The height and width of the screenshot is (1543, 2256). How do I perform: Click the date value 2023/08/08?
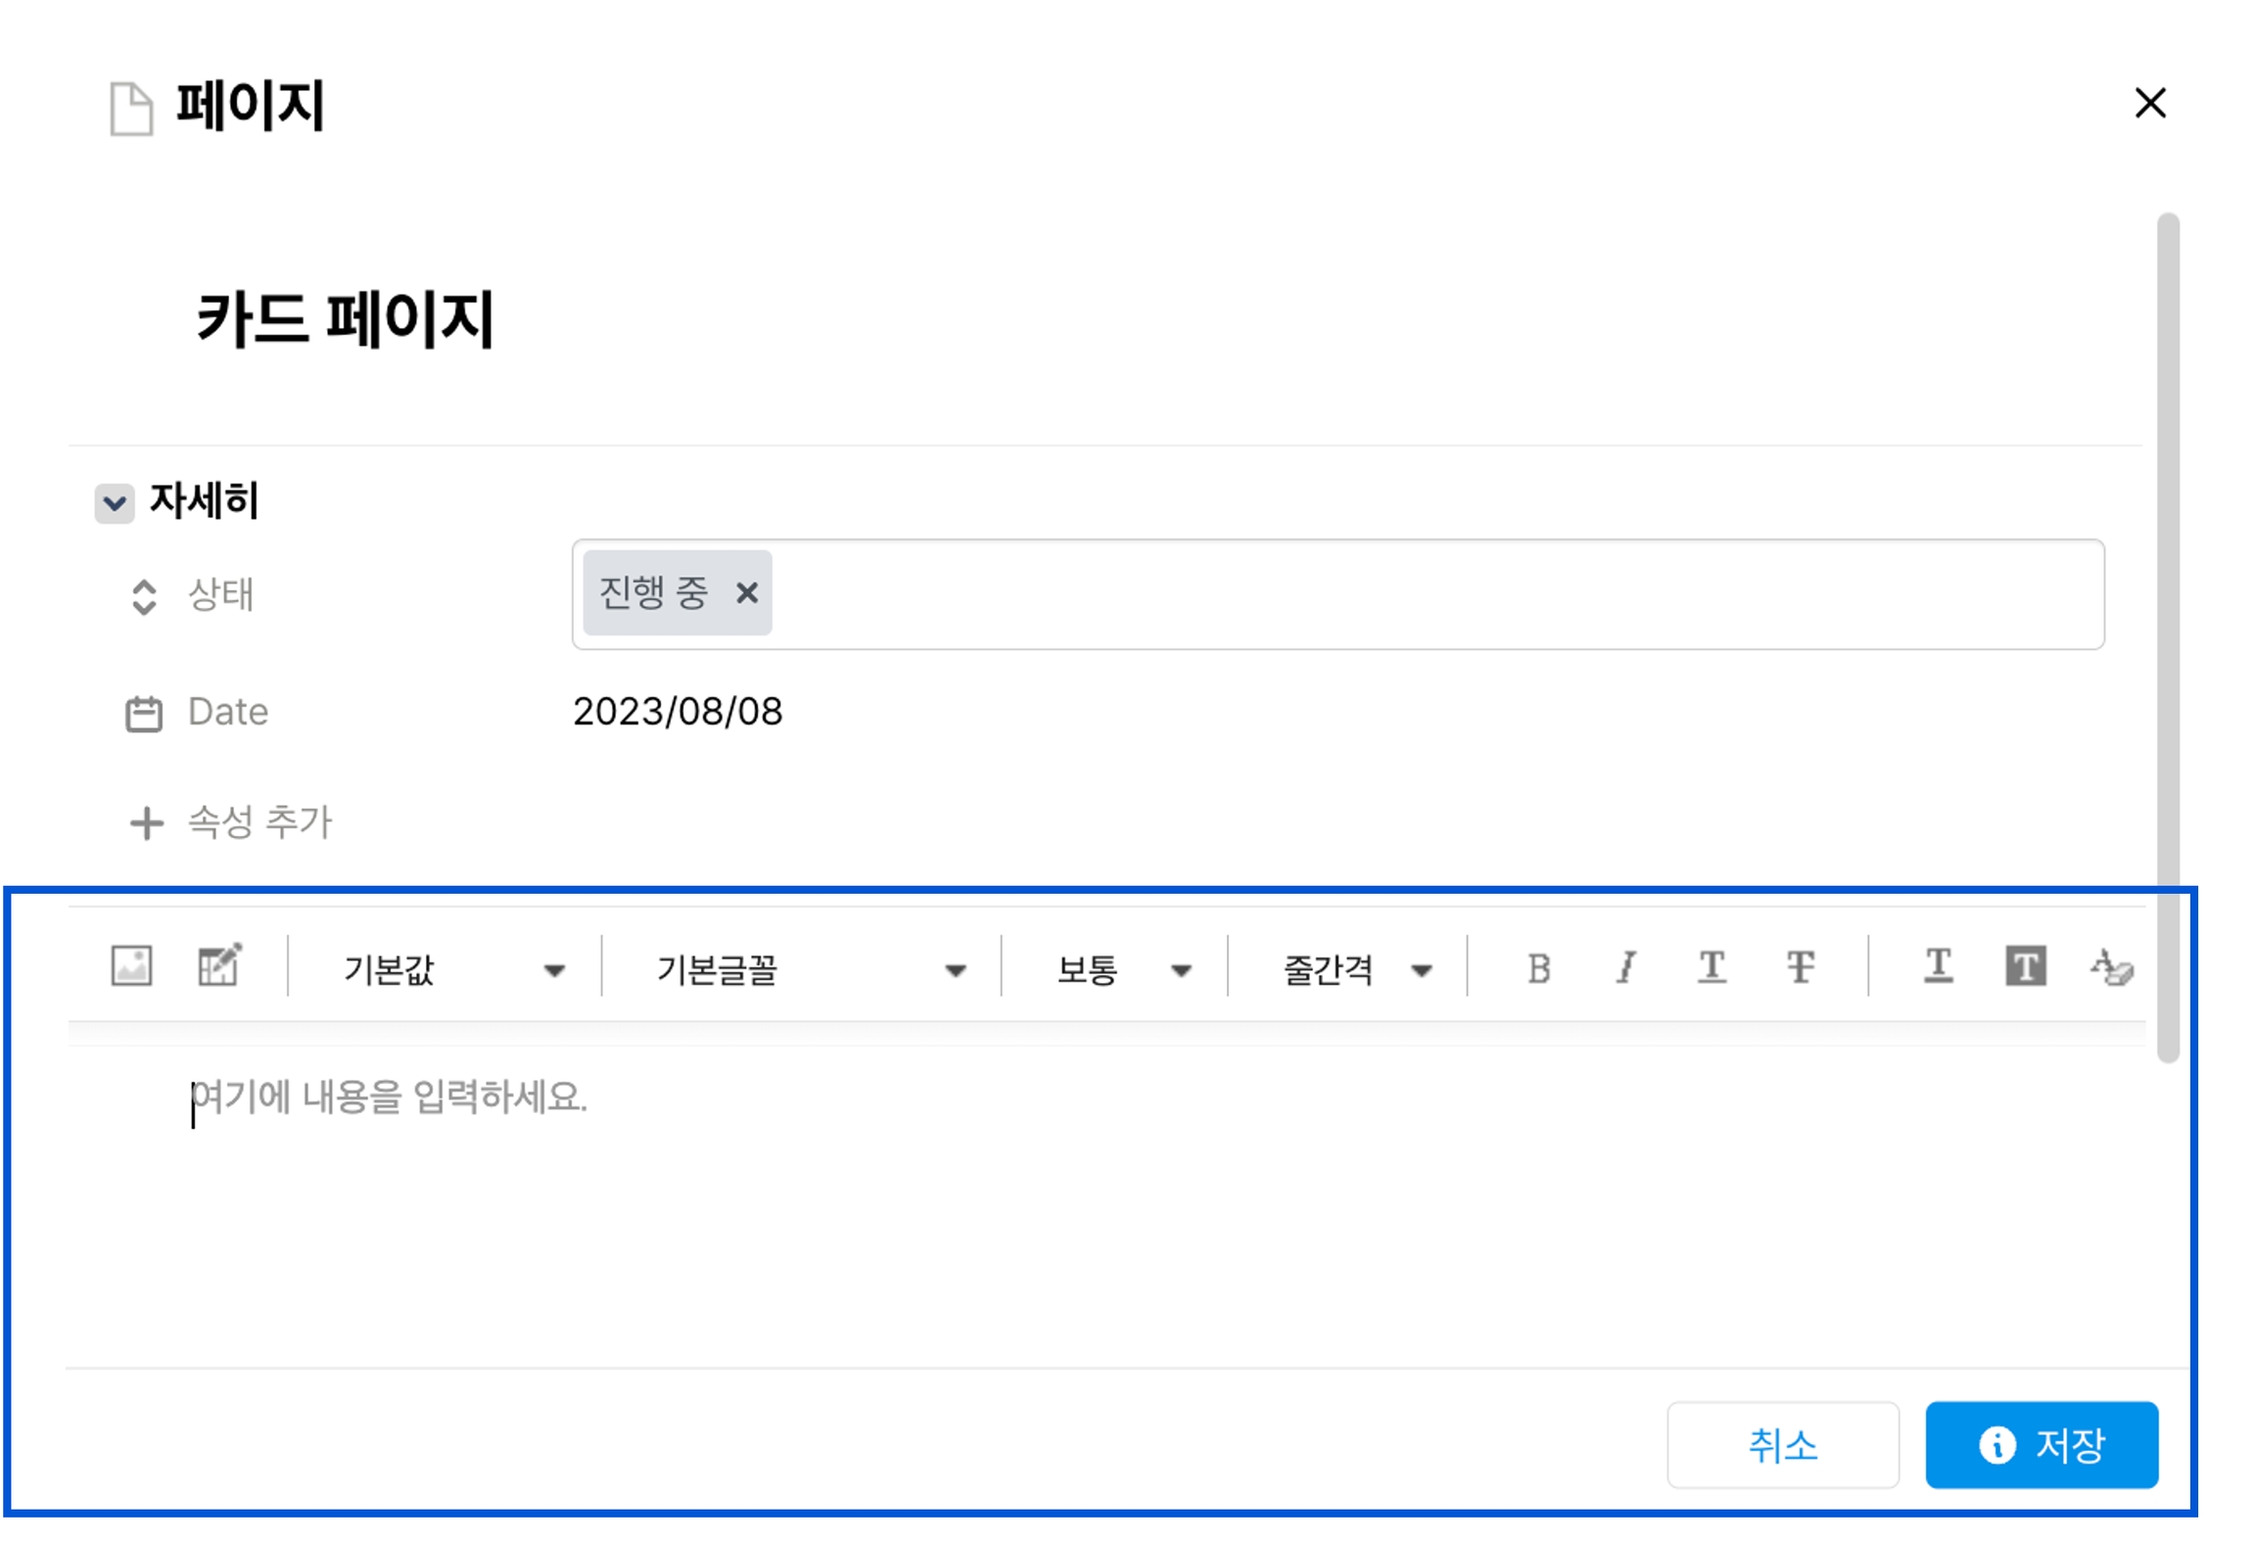point(678,712)
